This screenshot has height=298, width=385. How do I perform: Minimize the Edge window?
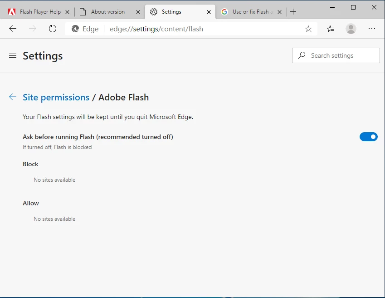click(332, 7)
